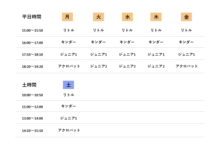Click the orange 火 Tuesday badge
The height and width of the screenshot is (152, 223).
tap(98, 17)
